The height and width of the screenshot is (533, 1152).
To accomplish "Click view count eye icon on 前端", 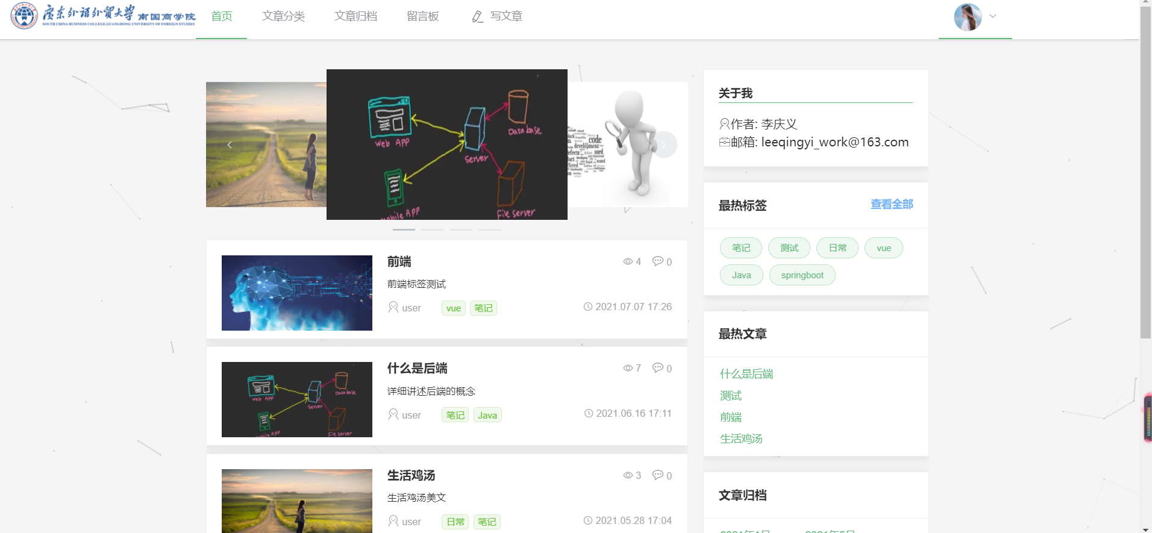I will coord(628,261).
